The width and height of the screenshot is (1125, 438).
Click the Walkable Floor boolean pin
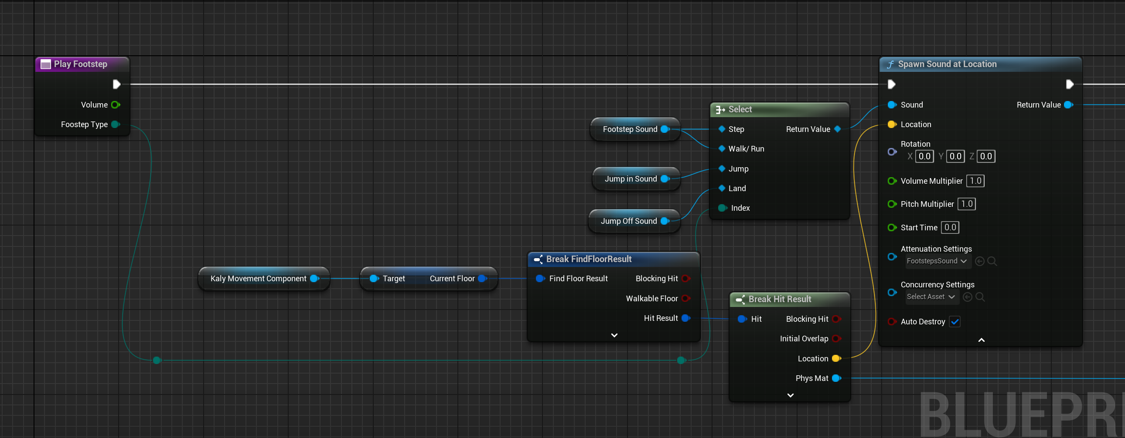point(685,298)
